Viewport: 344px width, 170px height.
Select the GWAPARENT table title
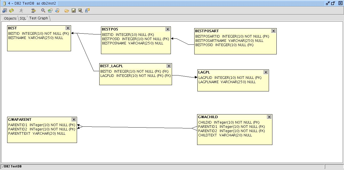20,119
